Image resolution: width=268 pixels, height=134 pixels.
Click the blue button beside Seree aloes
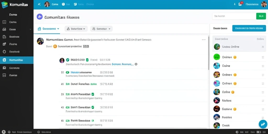(x=249, y=28)
